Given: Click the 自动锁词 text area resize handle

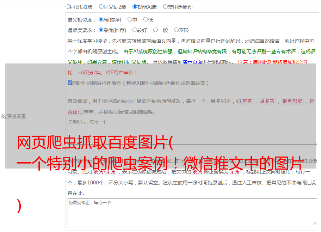Looking at the screenshot, I should click(315, 142).
